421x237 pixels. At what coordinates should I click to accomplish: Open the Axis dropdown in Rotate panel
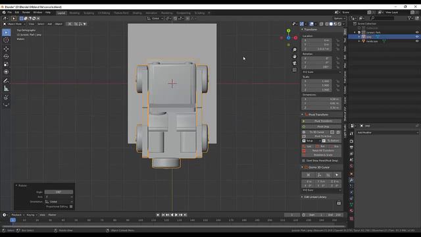(59, 197)
